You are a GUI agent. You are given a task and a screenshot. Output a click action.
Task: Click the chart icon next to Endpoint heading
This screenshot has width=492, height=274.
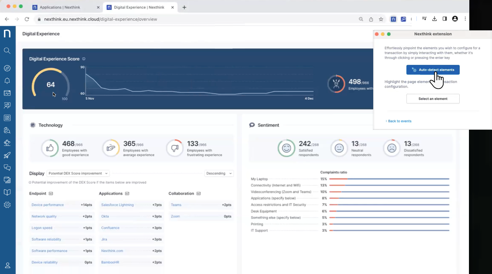point(51,194)
